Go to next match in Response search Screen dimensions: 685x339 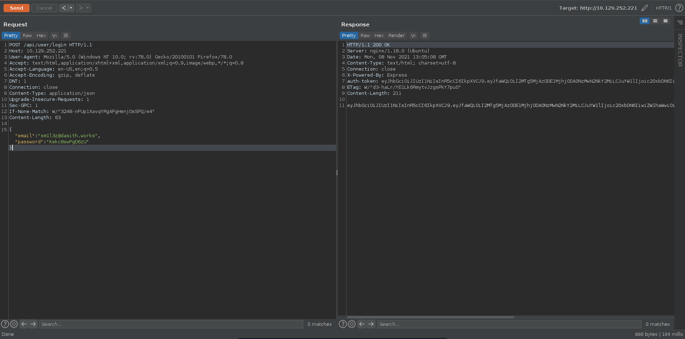[x=371, y=324]
